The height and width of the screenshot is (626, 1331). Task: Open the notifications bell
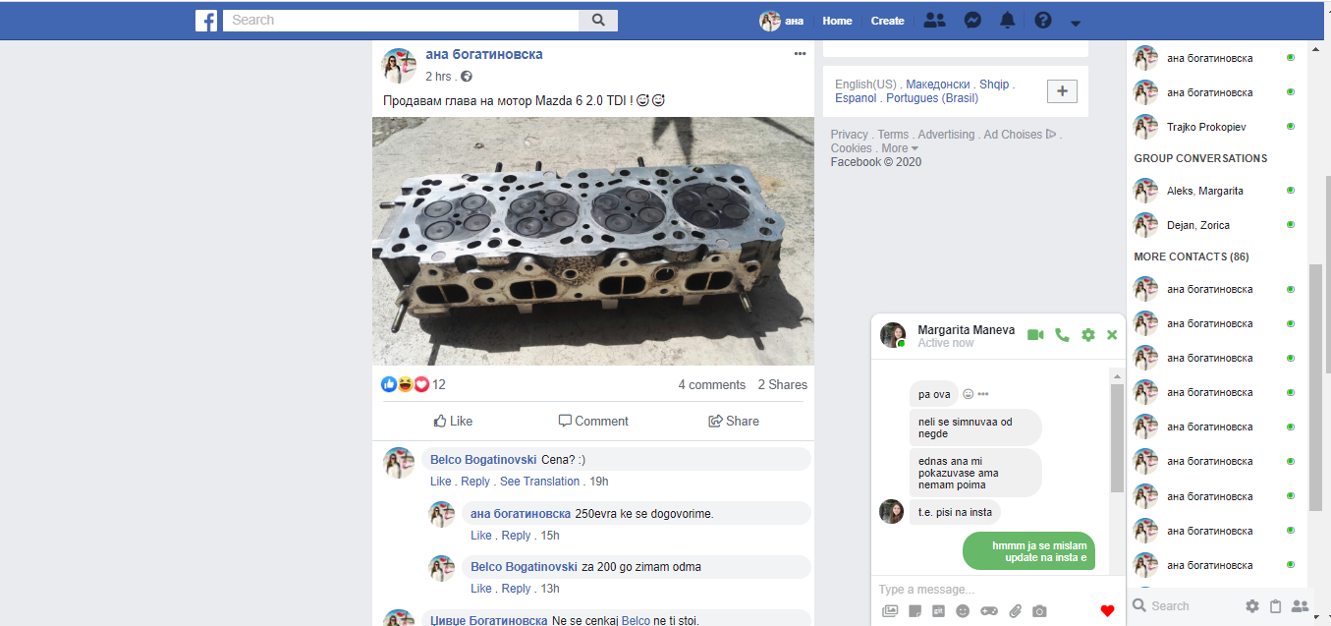[x=1007, y=21]
